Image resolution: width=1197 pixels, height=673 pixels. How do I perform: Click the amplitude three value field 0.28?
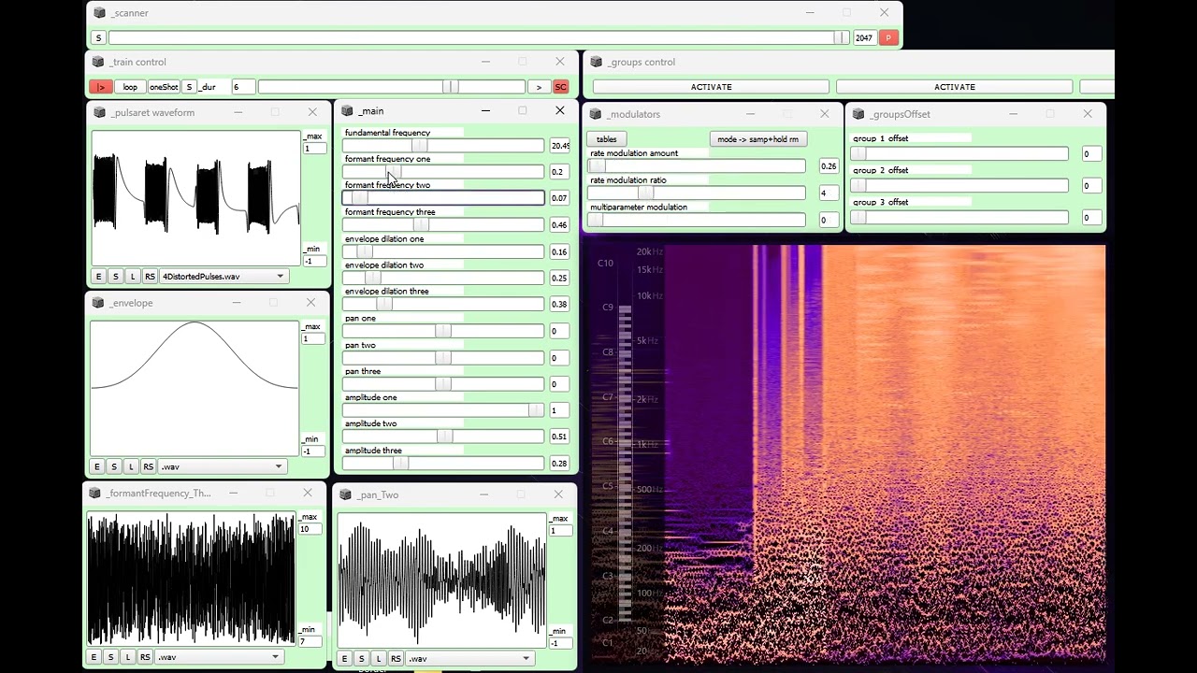pos(559,464)
